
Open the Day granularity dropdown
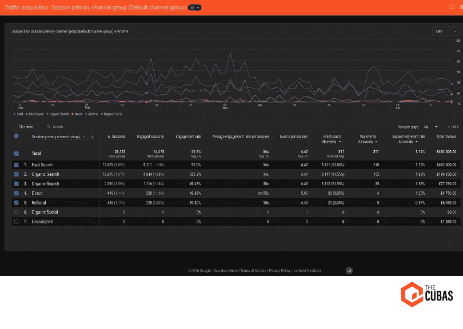pyautogui.click(x=444, y=31)
